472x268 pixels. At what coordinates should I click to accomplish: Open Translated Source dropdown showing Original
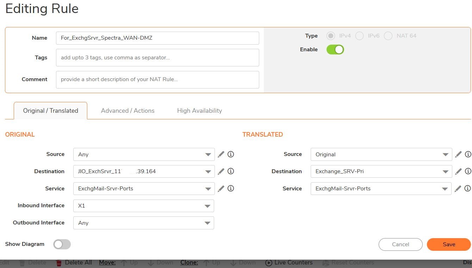381,154
